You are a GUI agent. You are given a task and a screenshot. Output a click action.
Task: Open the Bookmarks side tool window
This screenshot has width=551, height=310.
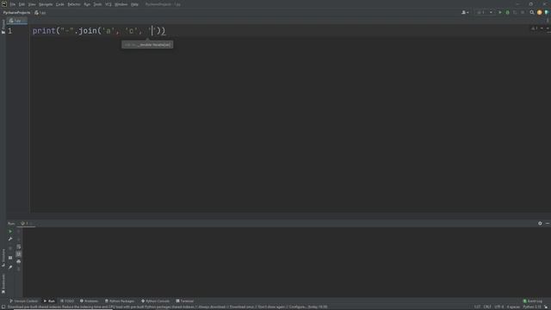tap(3, 284)
